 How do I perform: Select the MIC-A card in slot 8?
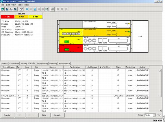pos(107,48)
